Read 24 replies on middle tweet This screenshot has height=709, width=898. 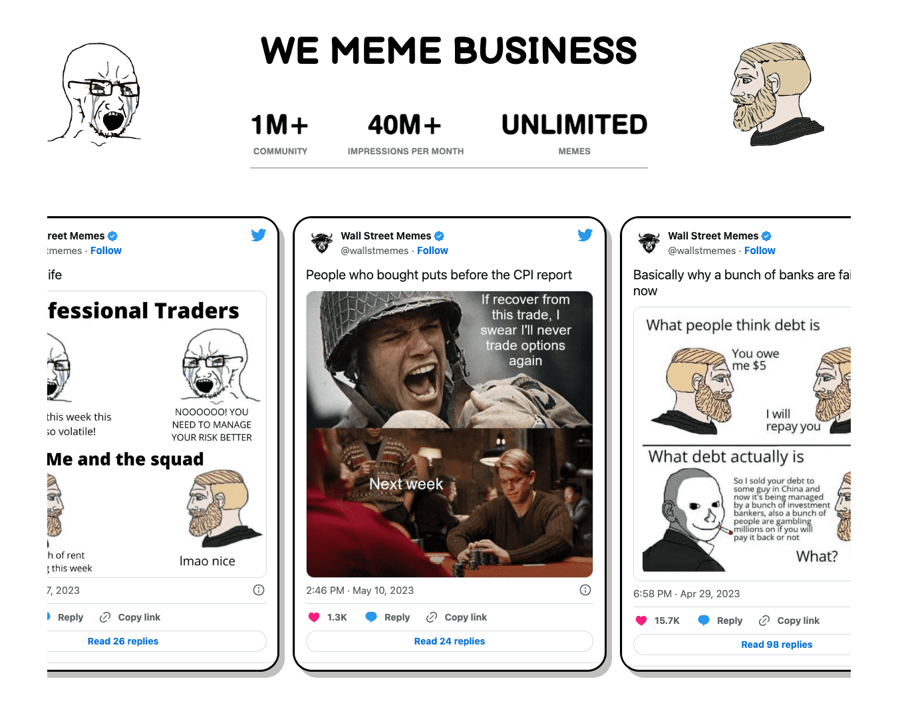click(x=450, y=641)
